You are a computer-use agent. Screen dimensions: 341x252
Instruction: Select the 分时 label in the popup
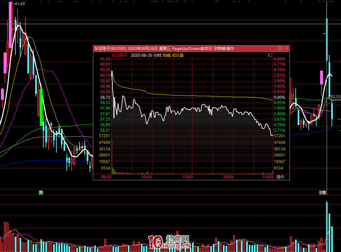[x=157, y=55]
